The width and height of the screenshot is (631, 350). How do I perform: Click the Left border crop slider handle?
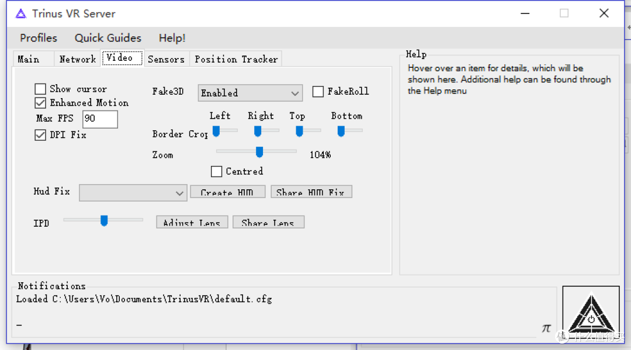216,131
